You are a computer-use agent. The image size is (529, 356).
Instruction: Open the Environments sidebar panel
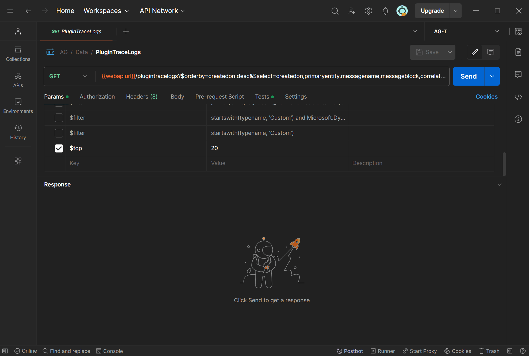(x=18, y=106)
